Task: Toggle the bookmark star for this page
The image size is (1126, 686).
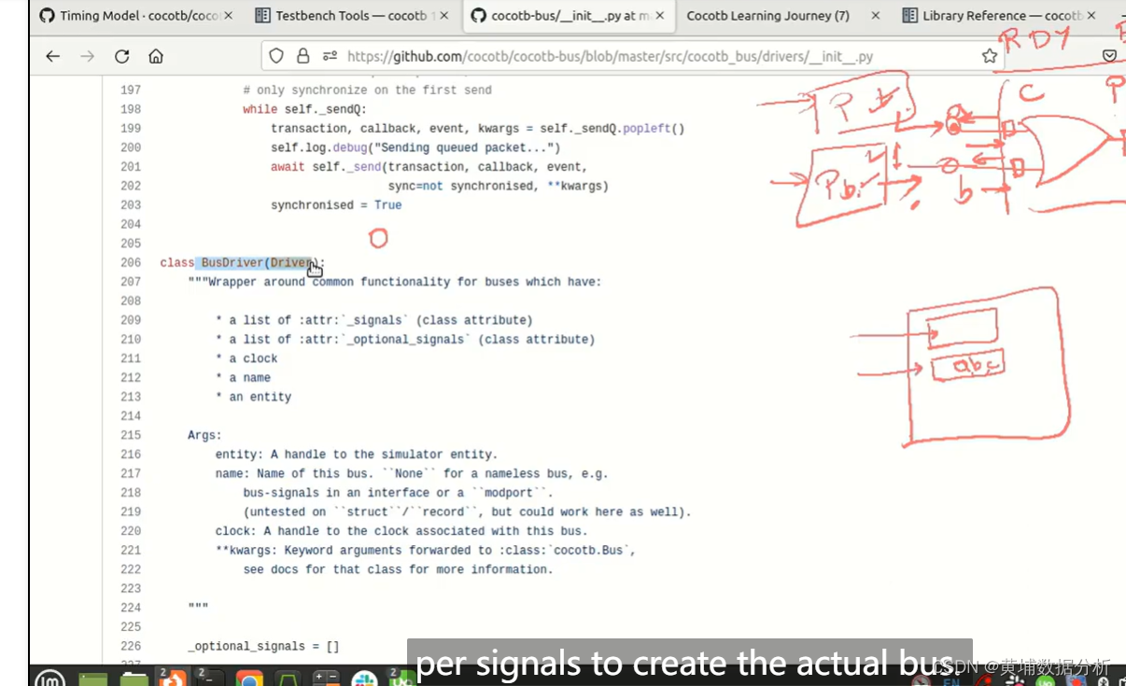Action: [x=989, y=56]
